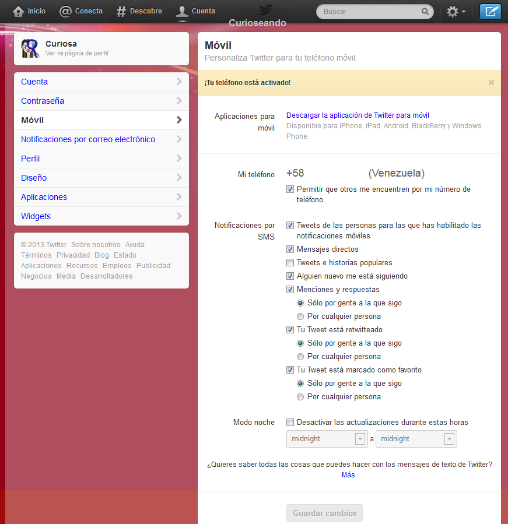Image resolution: width=508 pixels, height=524 pixels.
Task: Expand the gear menu dropdown arrow
Action: pyautogui.click(x=464, y=12)
